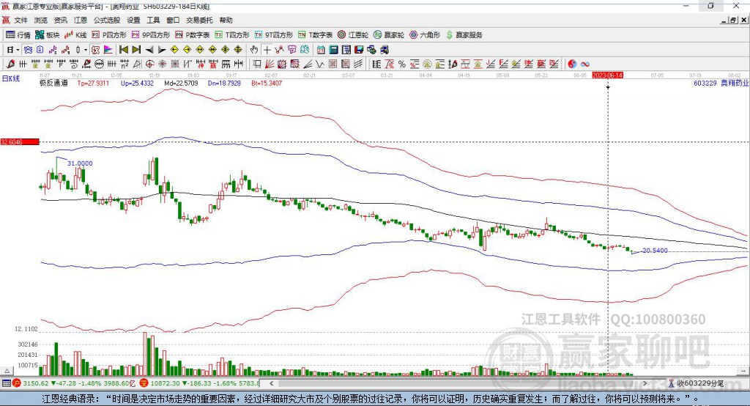Click the Dn=18.7928 value
The height and width of the screenshot is (406, 750).
pyautogui.click(x=224, y=83)
